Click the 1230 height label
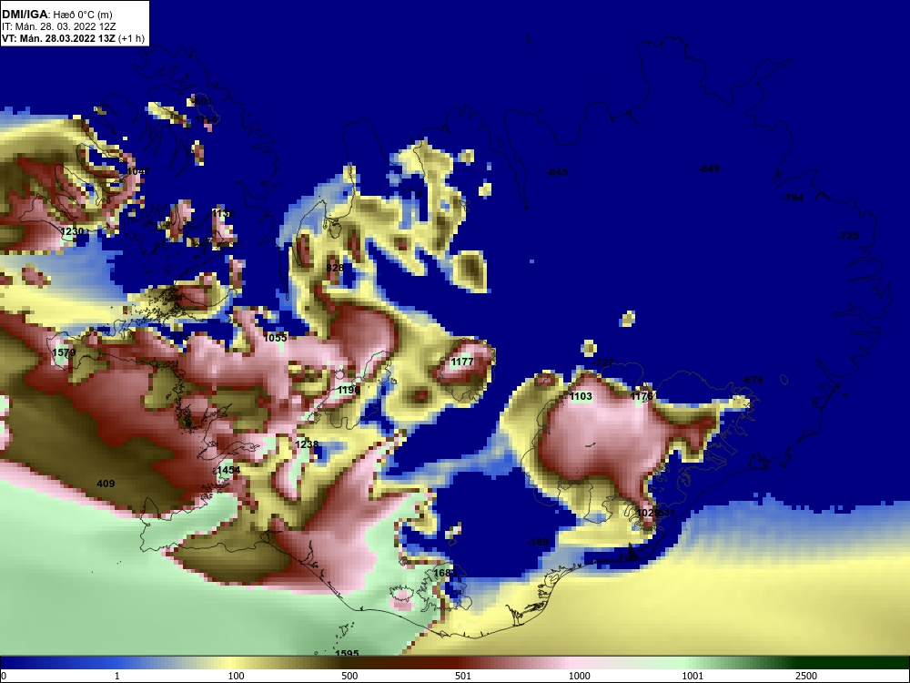 pos(72,231)
